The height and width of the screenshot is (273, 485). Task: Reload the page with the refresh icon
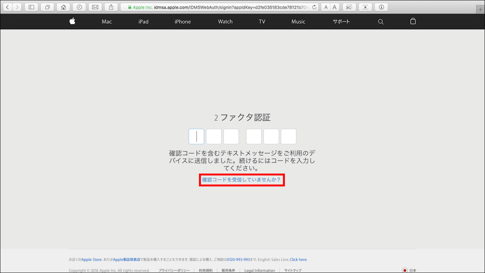[314, 6]
